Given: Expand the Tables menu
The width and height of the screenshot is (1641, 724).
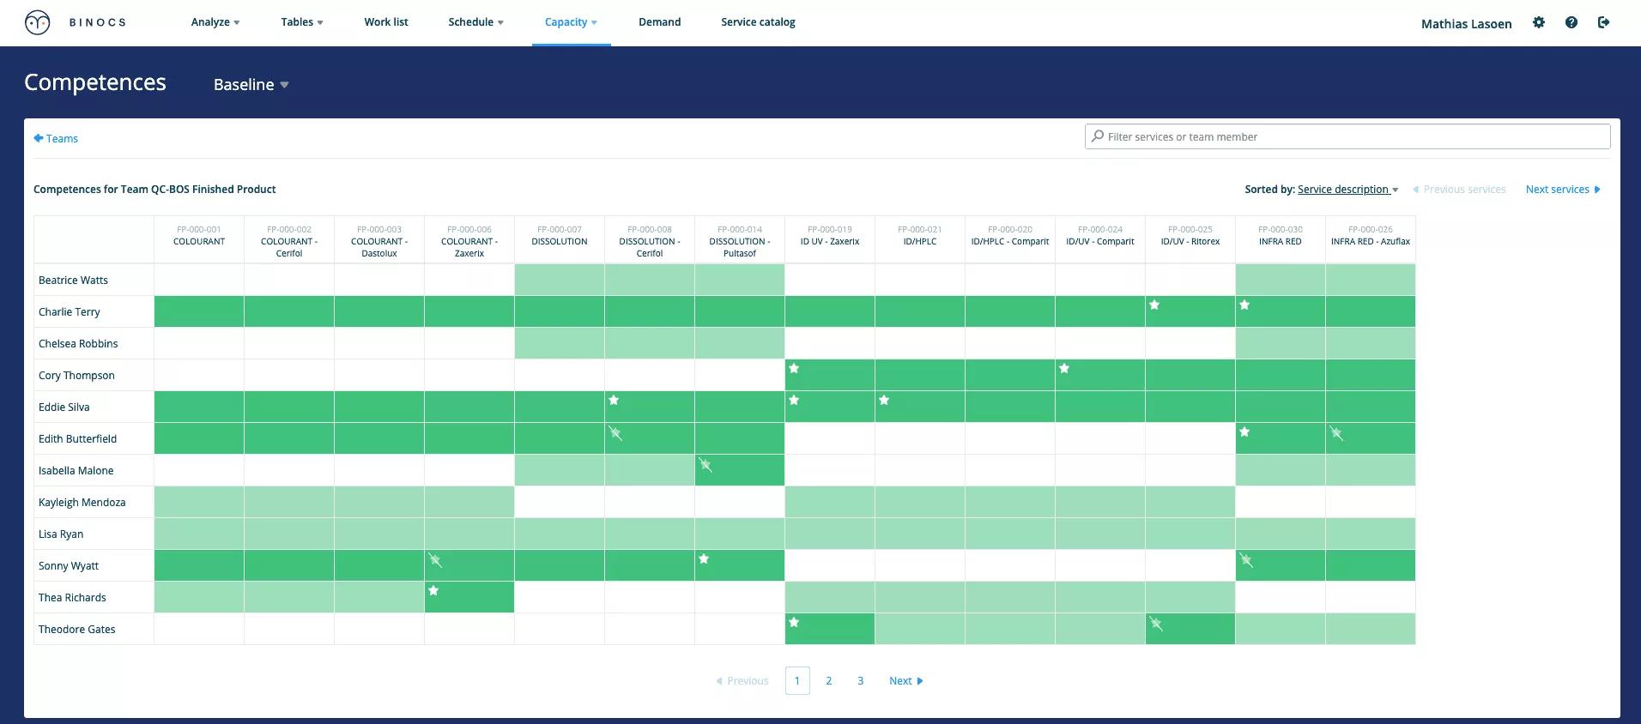Looking at the screenshot, I should click(x=302, y=22).
